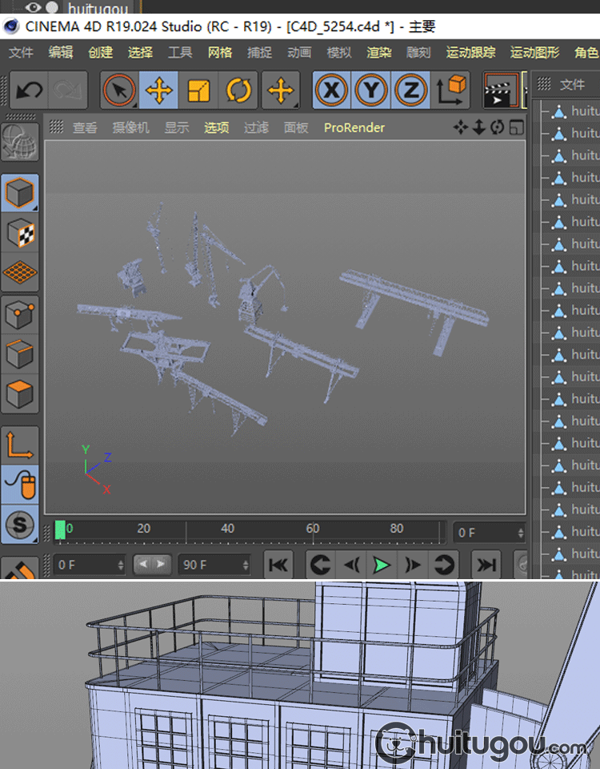Toggle Z axis lock
600x769 pixels.
pos(411,91)
